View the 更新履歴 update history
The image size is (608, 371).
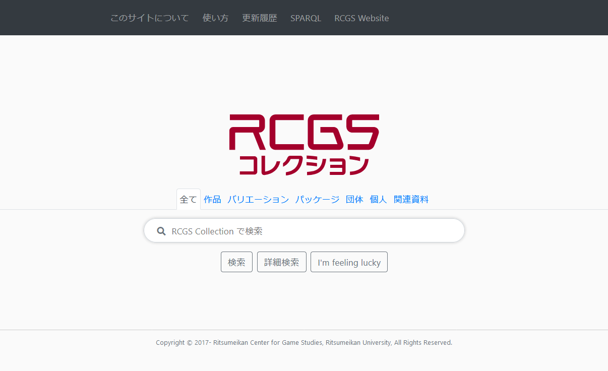pyautogui.click(x=259, y=18)
